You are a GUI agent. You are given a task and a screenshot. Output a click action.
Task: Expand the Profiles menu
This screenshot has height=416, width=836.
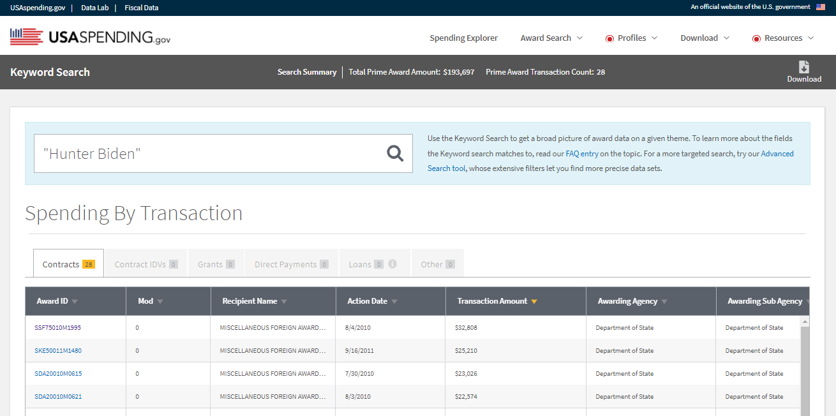[631, 38]
